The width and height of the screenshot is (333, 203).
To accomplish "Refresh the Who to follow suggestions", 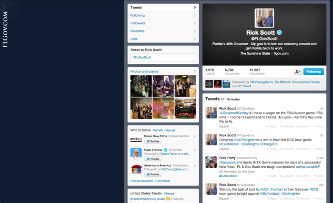I will [158, 130].
